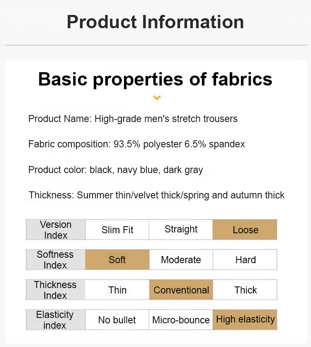Select the Soft softness option
The image size is (311, 347).
[x=117, y=260]
